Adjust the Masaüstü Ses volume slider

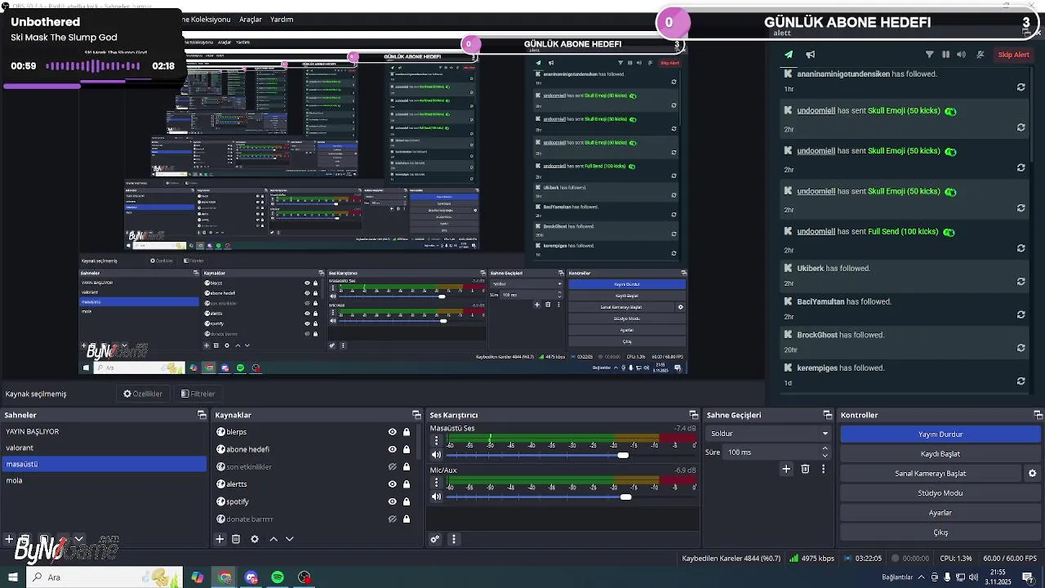coord(623,455)
